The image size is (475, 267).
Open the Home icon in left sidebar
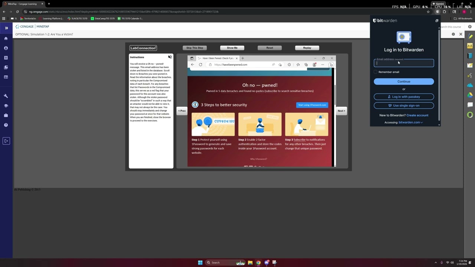(x=6, y=39)
